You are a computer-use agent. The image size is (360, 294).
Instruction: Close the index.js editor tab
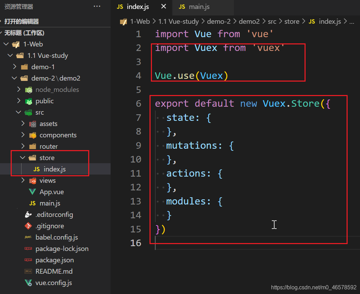pyautogui.click(x=164, y=7)
